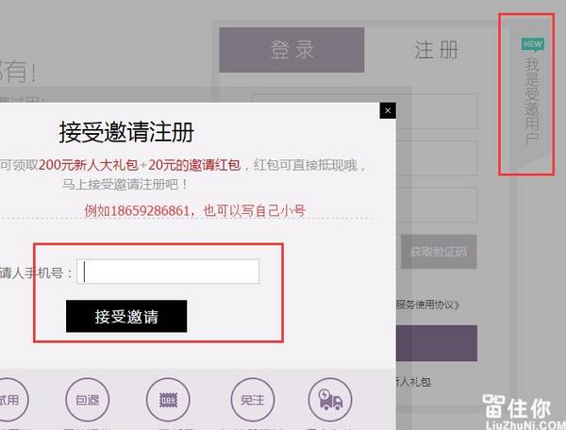Open the 服务使用协议 link
This screenshot has width=566, height=430.
click(x=427, y=305)
